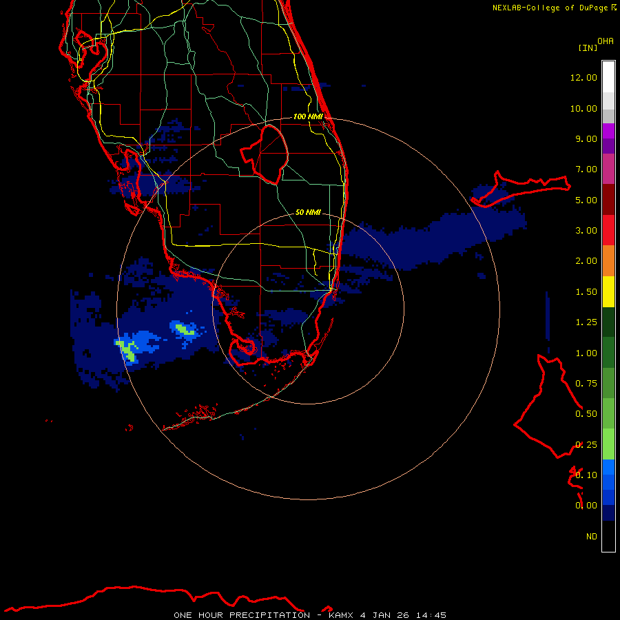This screenshot has height=620, width=620.
Task: Click the ND legend label
Action: [592, 537]
